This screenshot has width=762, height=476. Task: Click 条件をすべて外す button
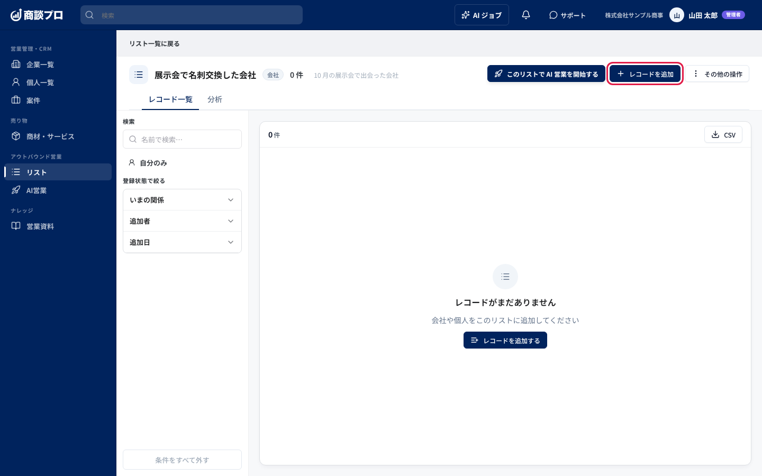pos(182,460)
